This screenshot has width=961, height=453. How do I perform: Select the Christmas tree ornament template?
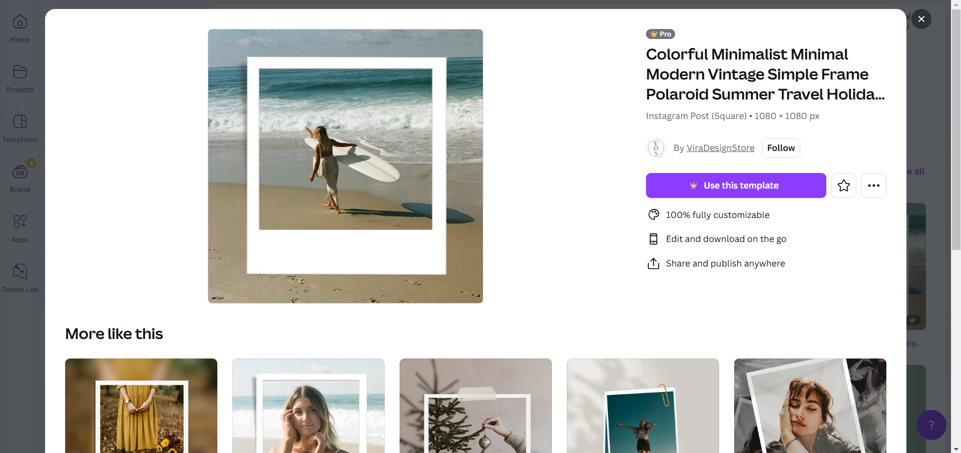pyautogui.click(x=476, y=405)
